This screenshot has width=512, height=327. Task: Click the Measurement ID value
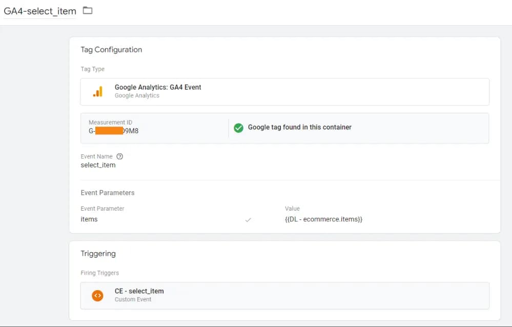click(114, 131)
